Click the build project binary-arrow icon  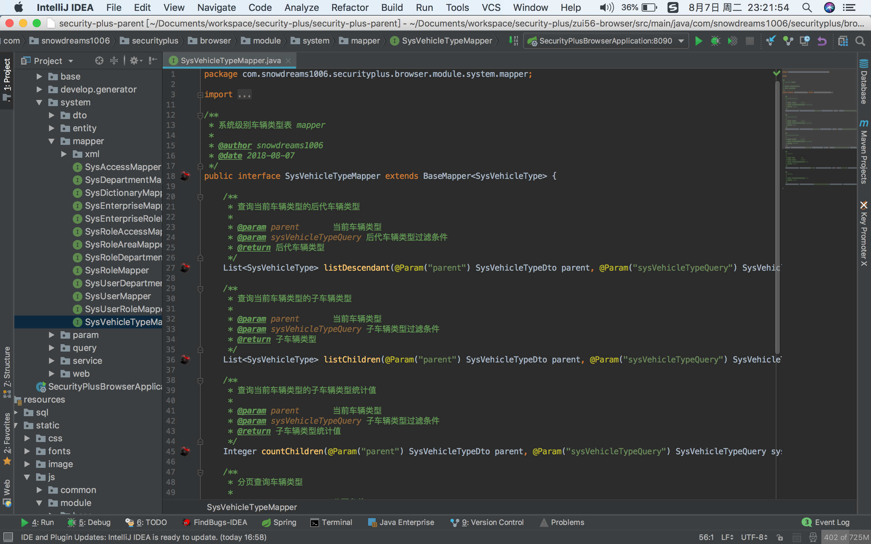pyautogui.click(x=514, y=41)
